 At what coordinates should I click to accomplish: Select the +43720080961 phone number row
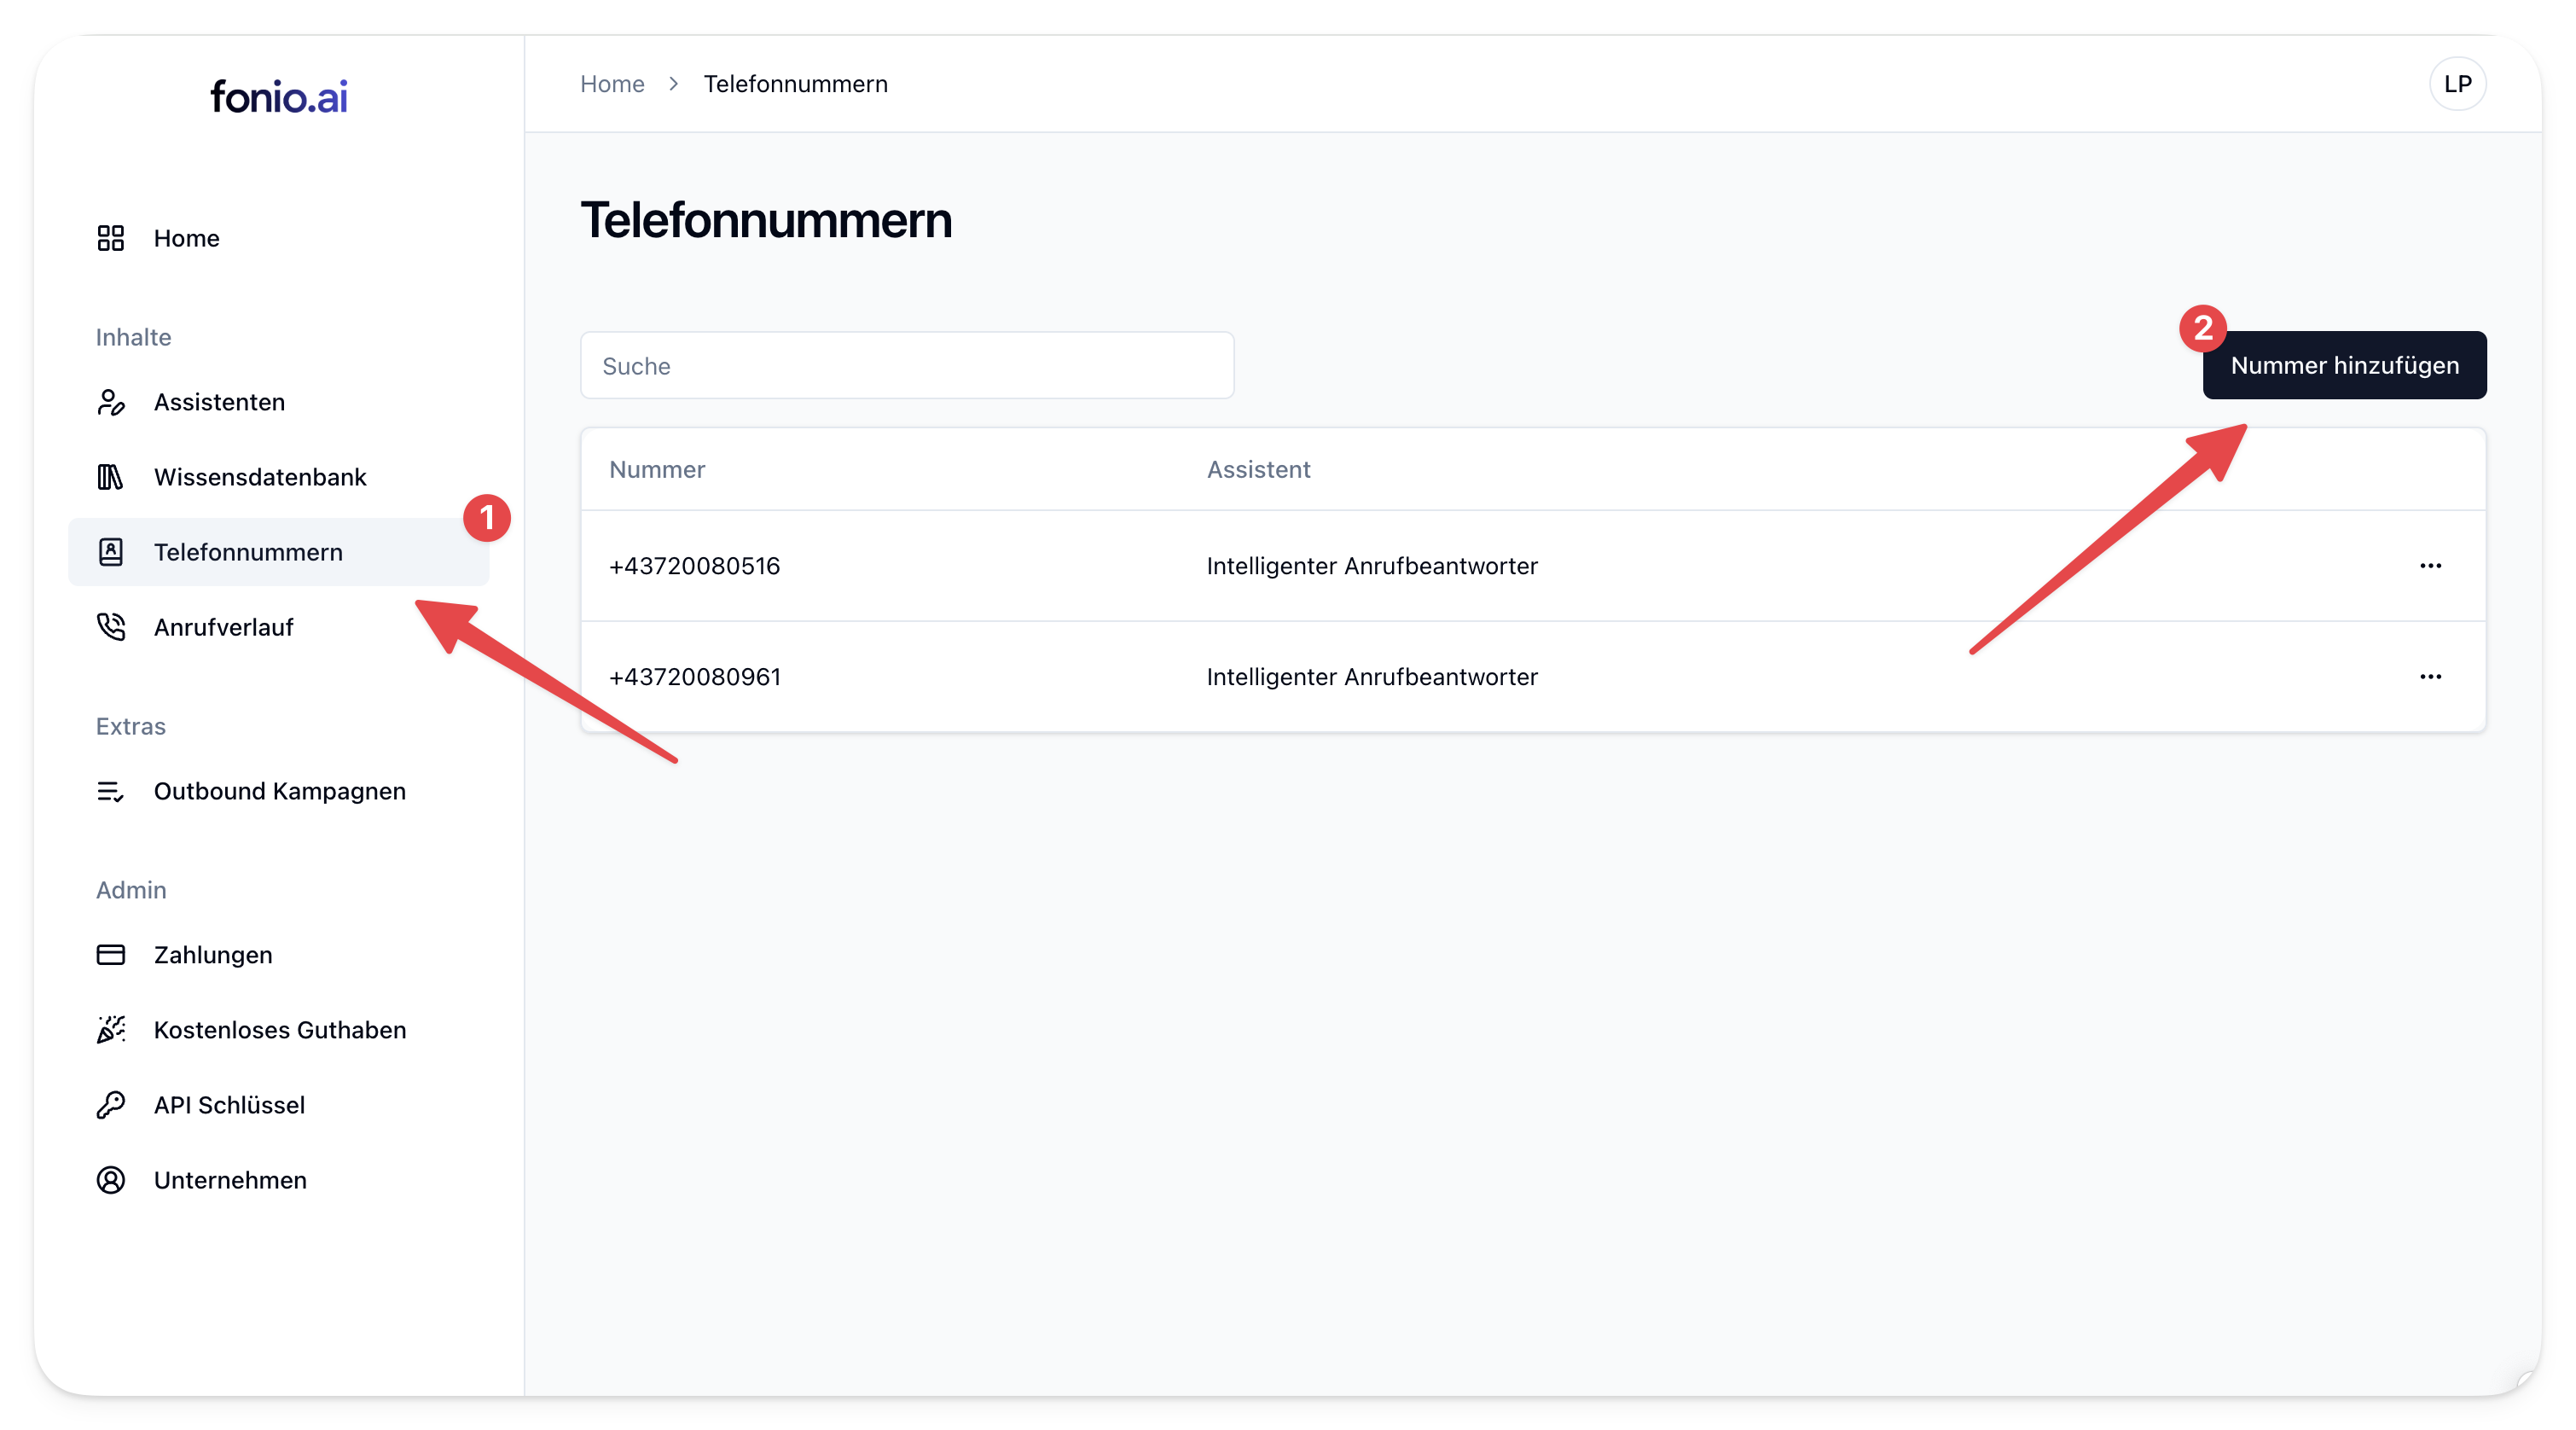[x=695, y=677]
